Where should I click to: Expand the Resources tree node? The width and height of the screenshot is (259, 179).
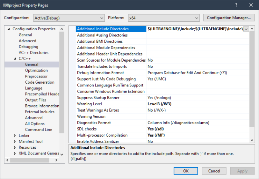[x=15, y=147]
